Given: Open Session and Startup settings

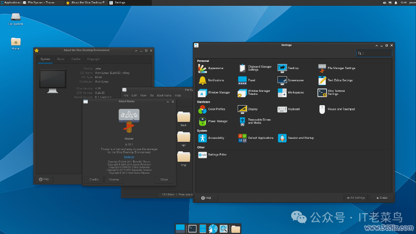Looking at the screenshot, I should coord(295,138).
